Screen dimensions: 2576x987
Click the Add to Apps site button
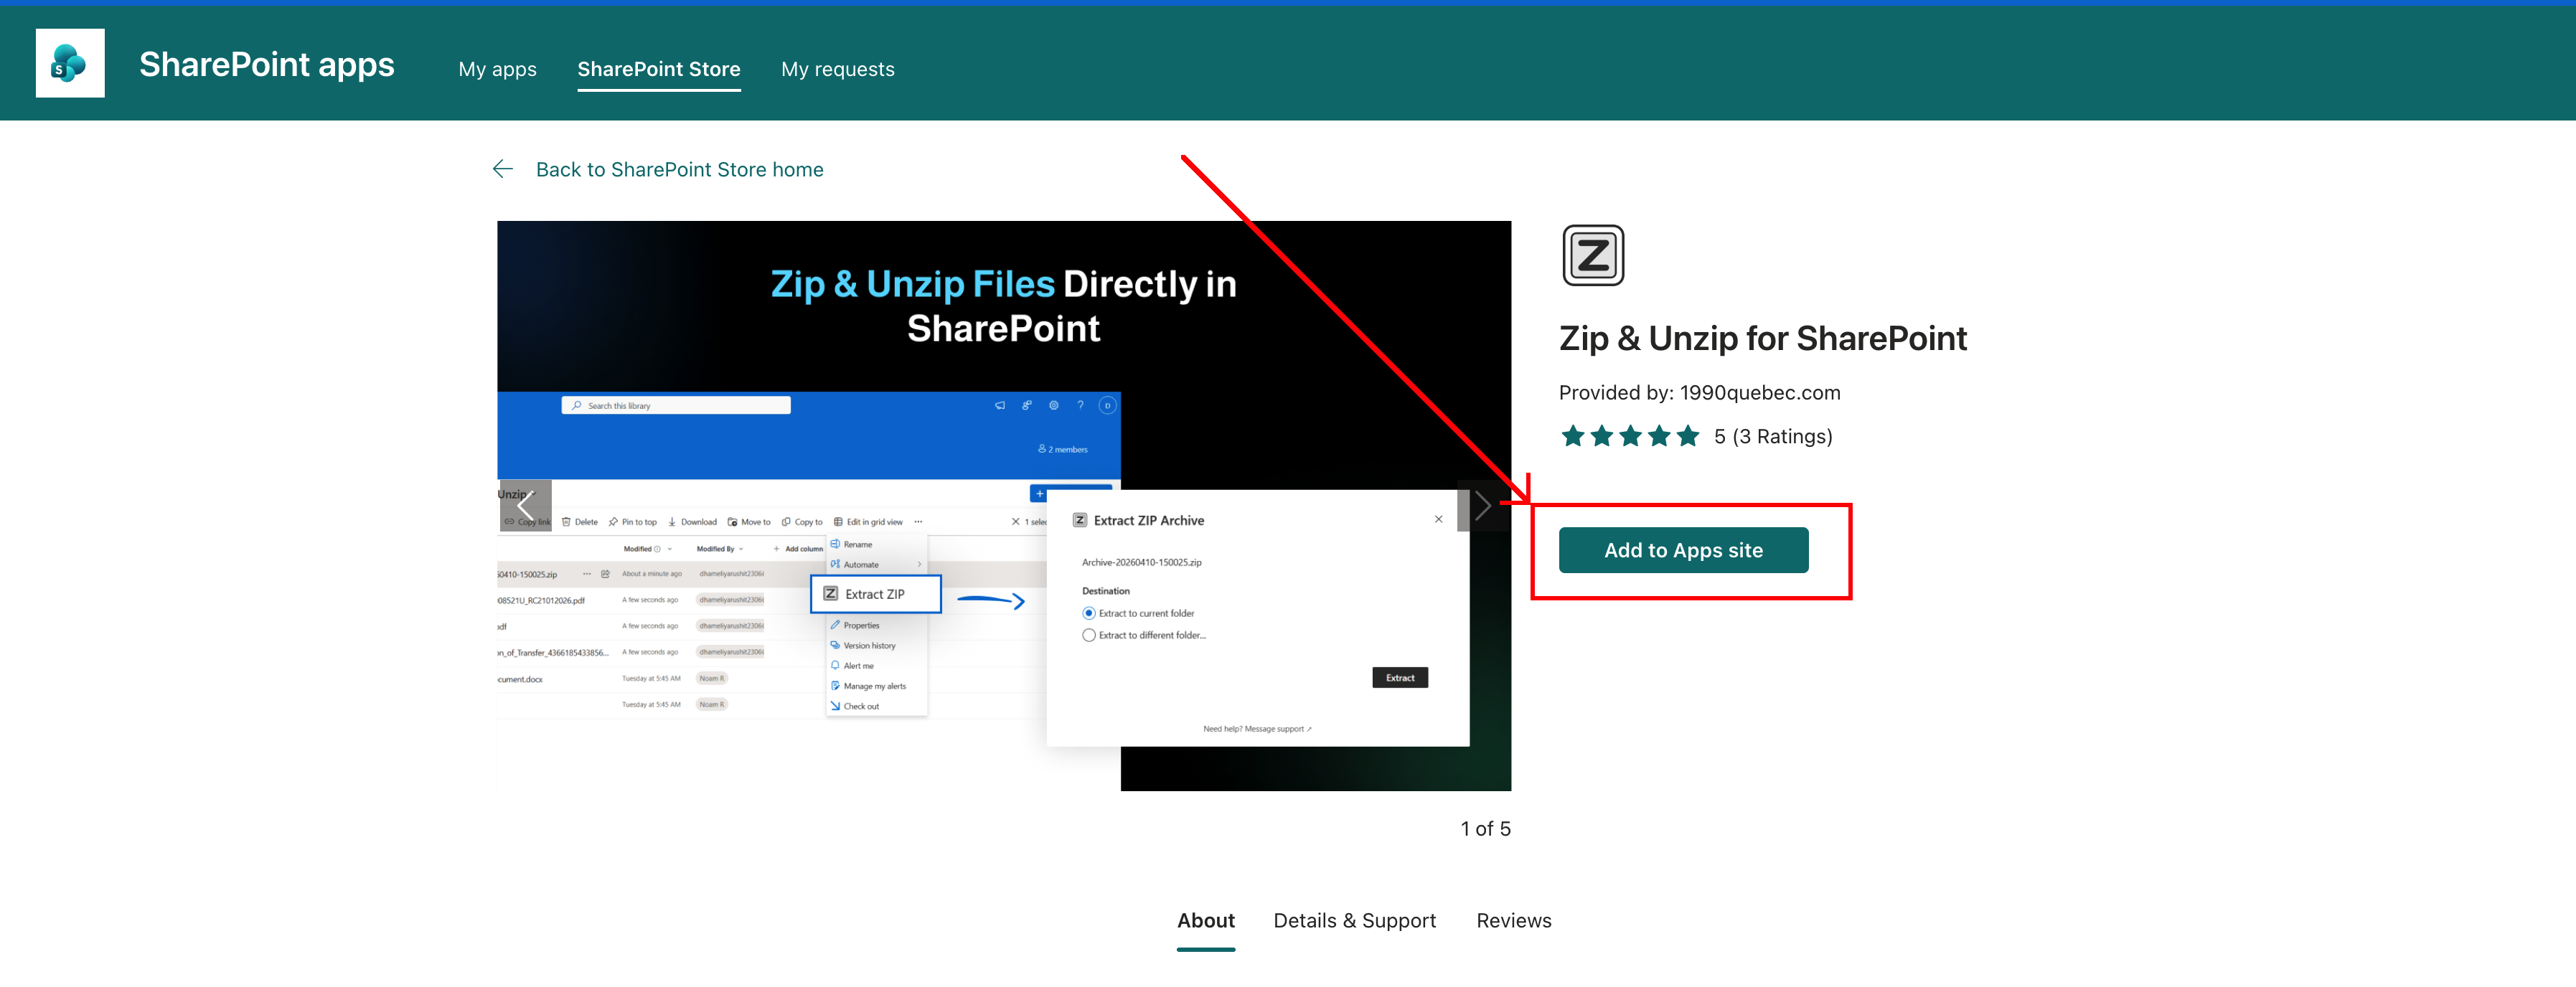pyautogui.click(x=1683, y=550)
